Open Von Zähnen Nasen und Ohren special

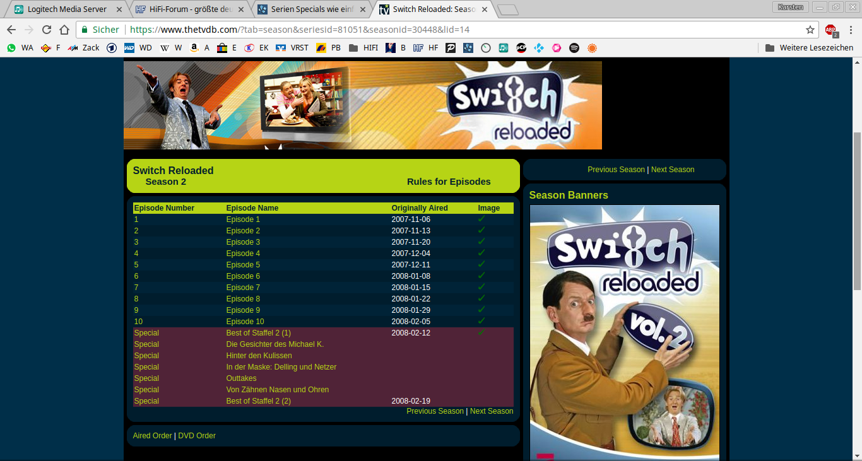point(278,390)
